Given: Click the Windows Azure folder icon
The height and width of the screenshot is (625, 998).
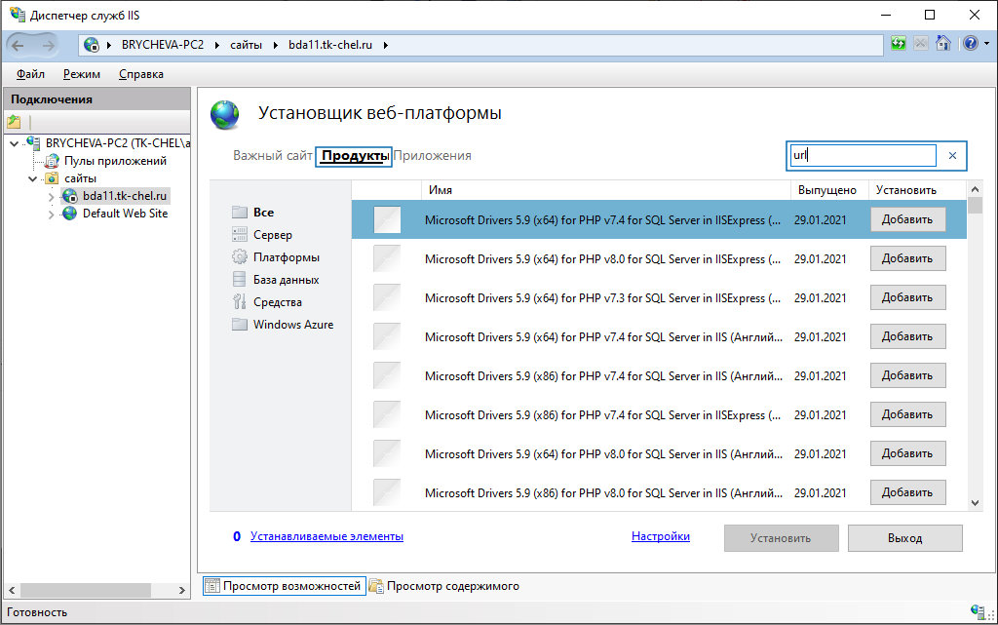Looking at the screenshot, I should tap(240, 324).
